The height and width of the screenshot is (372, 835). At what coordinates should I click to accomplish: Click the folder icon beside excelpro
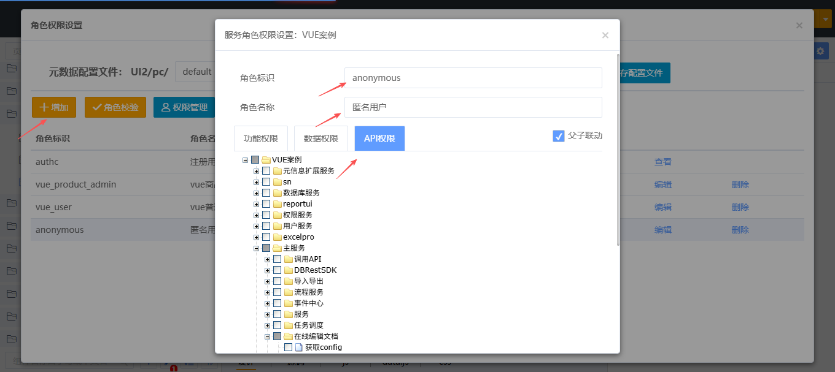pyautogui.click(x=278, y=237)
